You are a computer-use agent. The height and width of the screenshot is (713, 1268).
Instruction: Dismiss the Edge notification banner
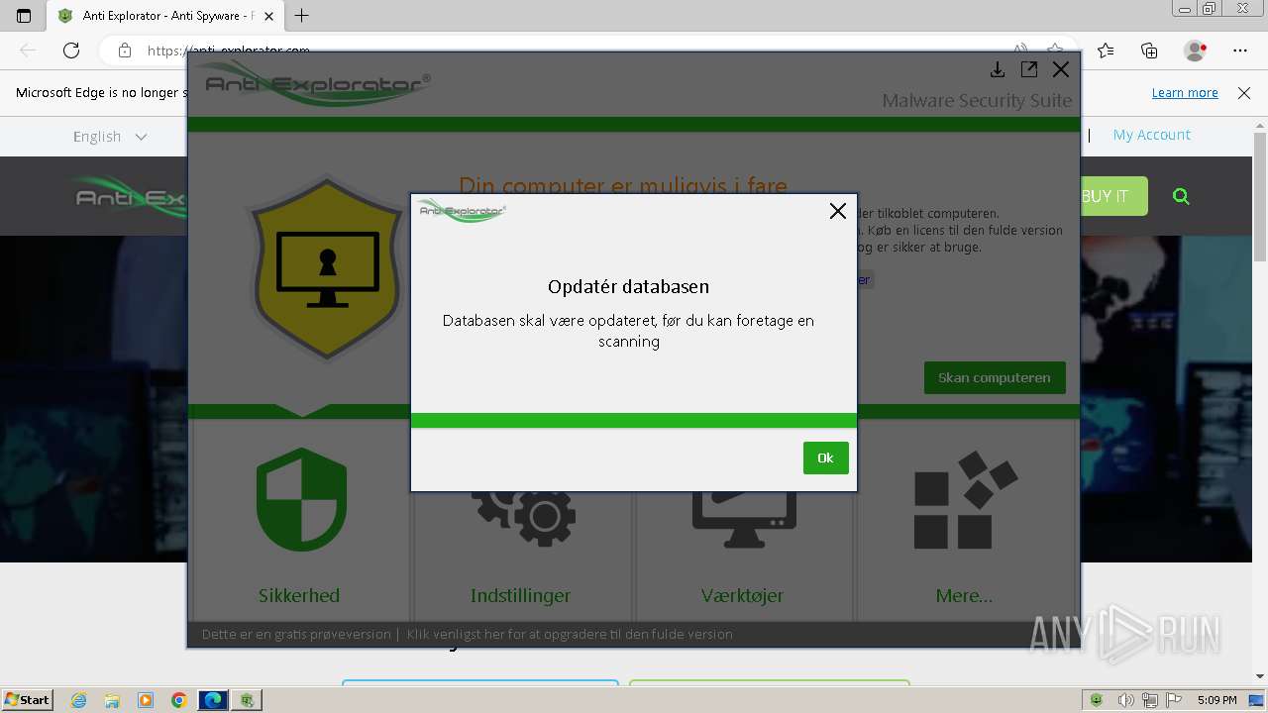(1244, 92)
